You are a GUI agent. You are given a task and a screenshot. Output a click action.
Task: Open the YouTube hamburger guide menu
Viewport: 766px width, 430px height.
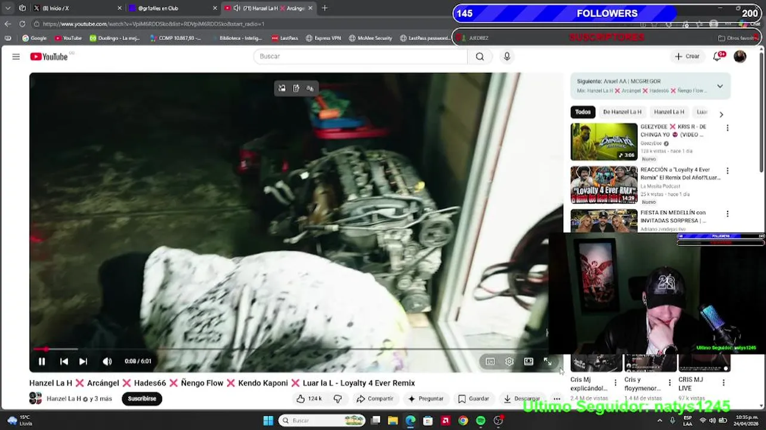16,57
